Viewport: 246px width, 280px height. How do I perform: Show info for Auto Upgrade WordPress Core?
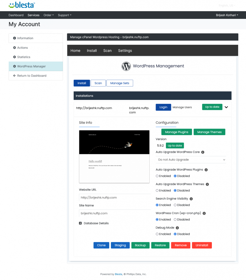[203, 152]
